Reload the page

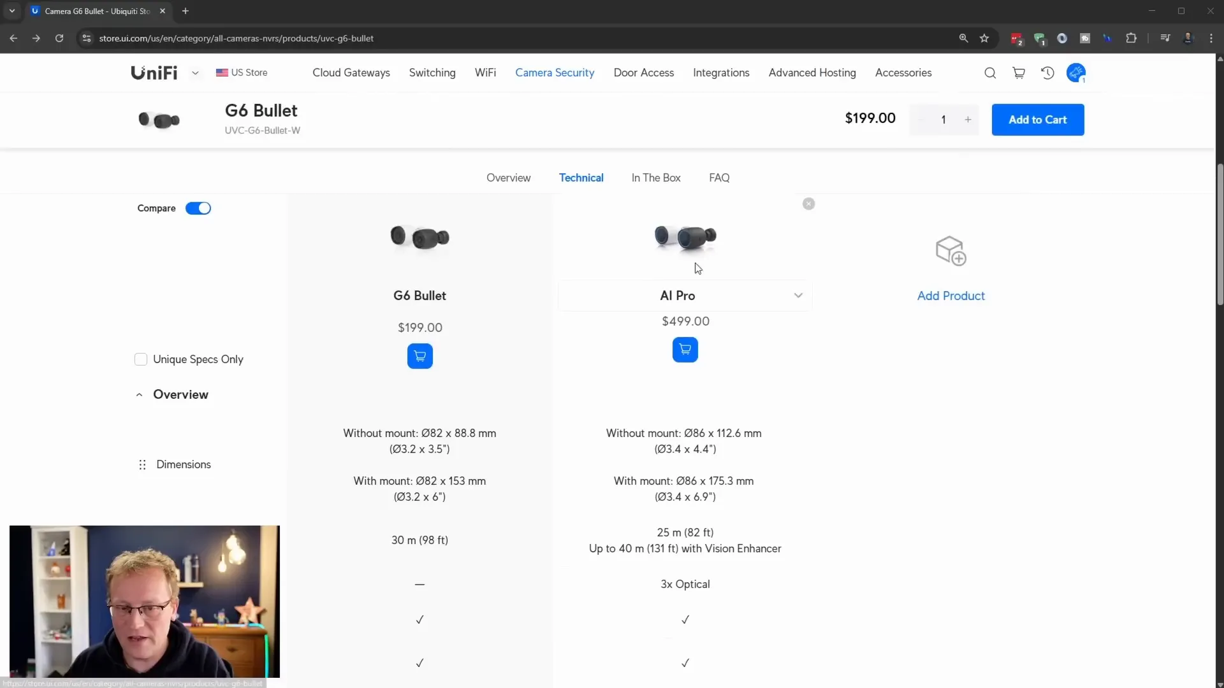point(59,38)
